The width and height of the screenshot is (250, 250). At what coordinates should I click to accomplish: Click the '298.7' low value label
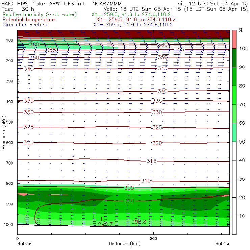pos(105,224)
